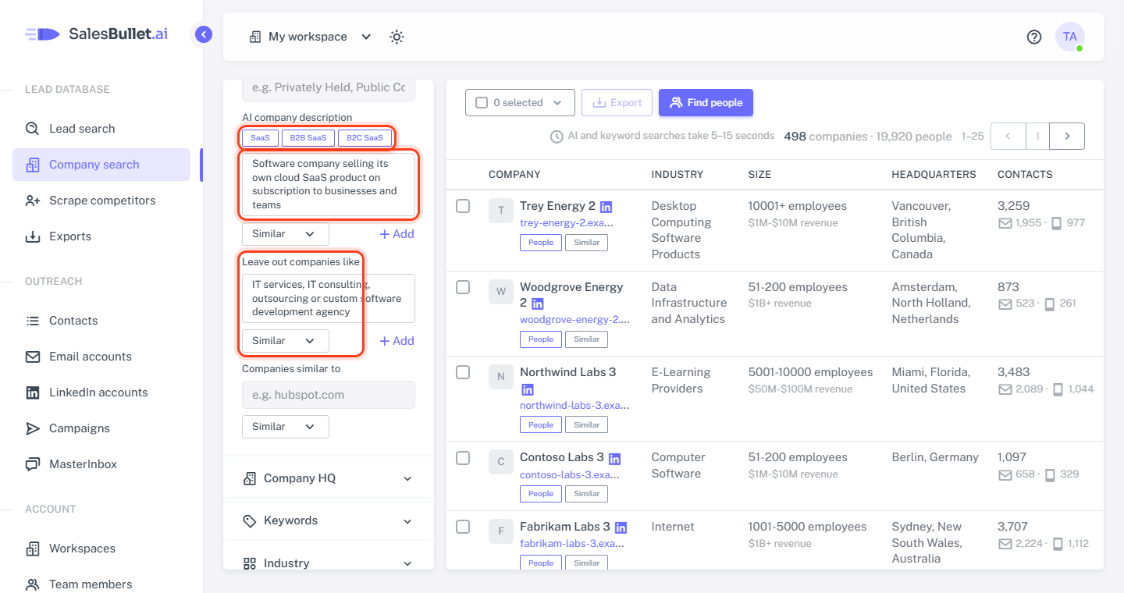
Task: Open the 0 selected dropdown arrow
Action: click(557, 103)
